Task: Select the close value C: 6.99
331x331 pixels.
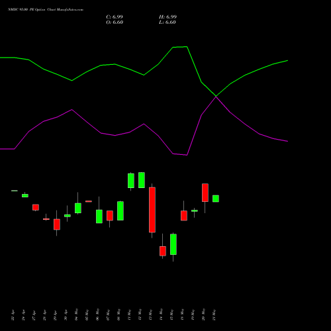Action: click(115, 17)
